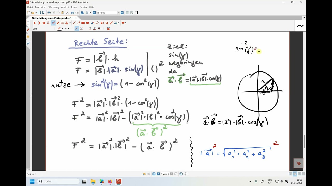Screen dimensions: 332x186
Task: Select the arrow Select tool
Action: 35,23
